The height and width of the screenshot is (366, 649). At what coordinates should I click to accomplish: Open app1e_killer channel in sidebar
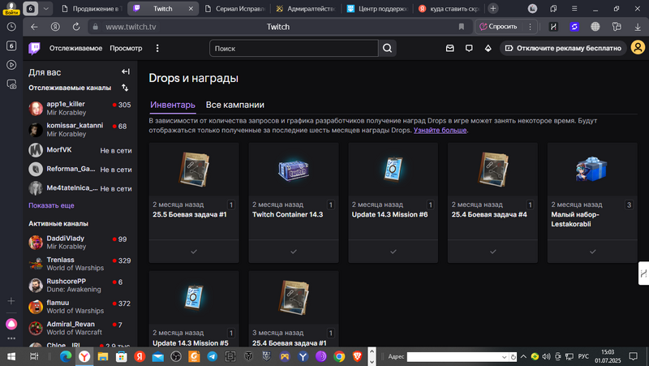80,108
